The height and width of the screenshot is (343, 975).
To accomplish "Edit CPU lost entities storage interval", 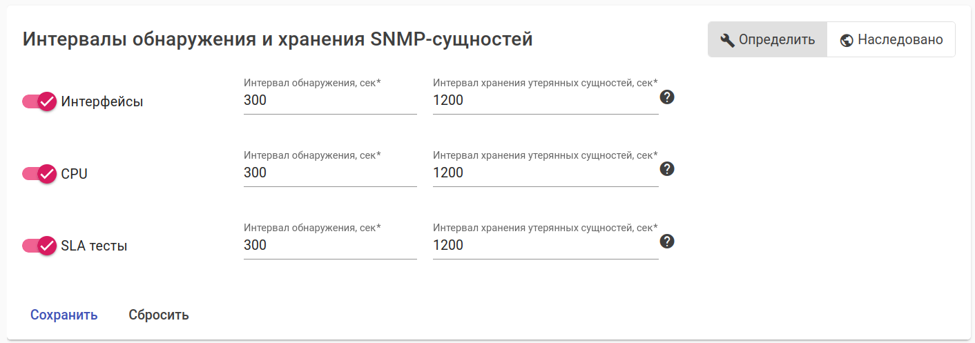I will point(546,173).
